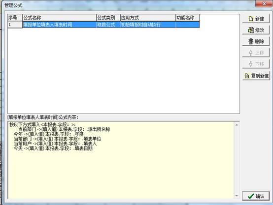Click the 应用方式 column header
The height and width of the screenshot is (205, 273).
click(x=148, y=18)
